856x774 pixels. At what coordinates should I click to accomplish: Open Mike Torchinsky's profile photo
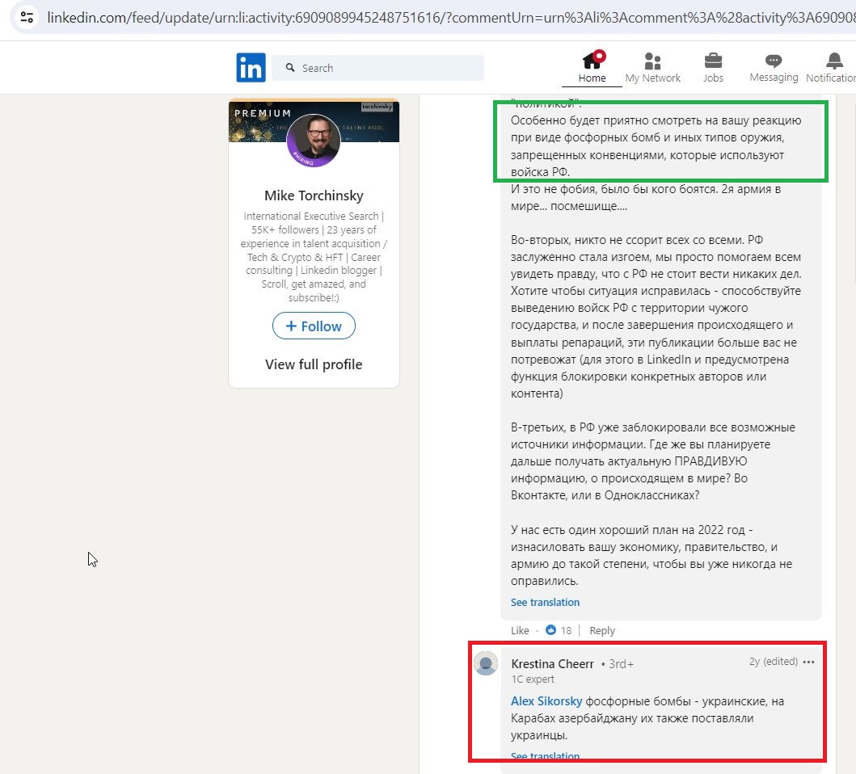314,141
